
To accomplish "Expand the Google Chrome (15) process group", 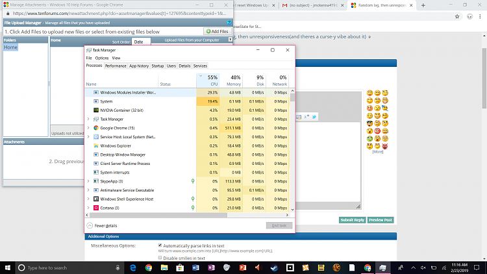I will tap(88, 128).
